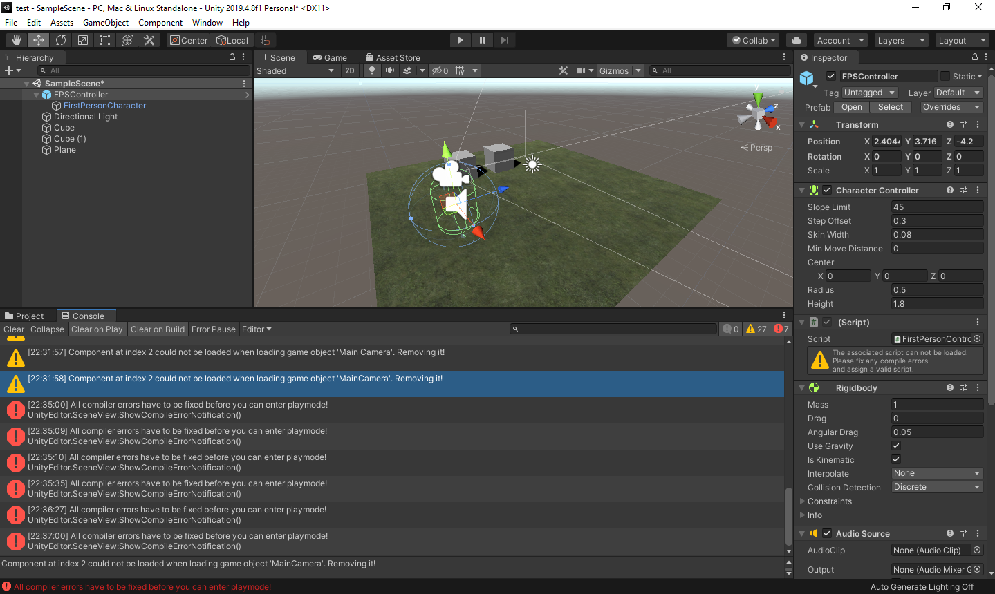Disable Character Controller component checkbox
The height and width of the screenshot is (594, 995).
pyautogui.click(x=827, y=190)
